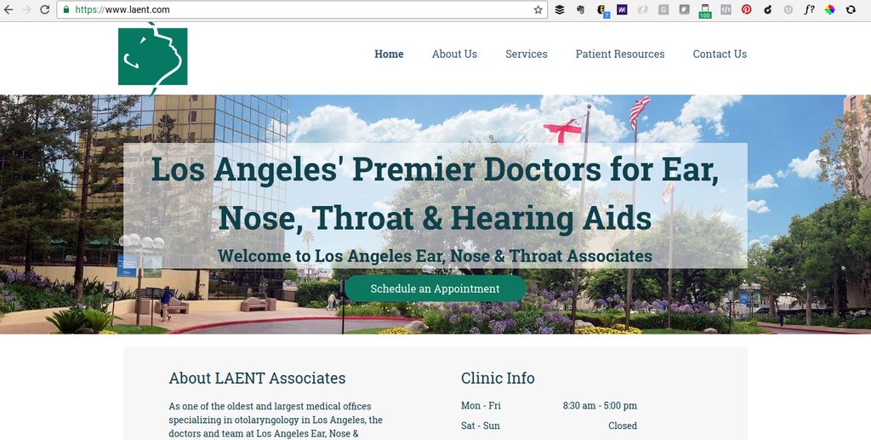Click the Mon - Fri hours label
The image size is (871, 440).
point(481,406)
